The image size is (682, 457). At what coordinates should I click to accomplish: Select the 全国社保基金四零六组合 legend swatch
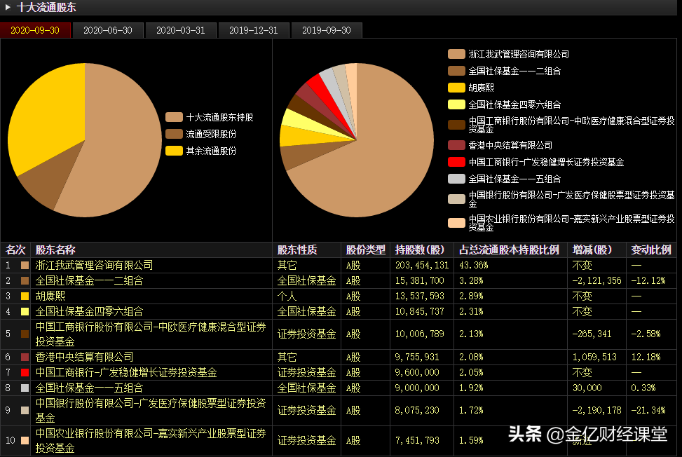click(x=456, y=104)
